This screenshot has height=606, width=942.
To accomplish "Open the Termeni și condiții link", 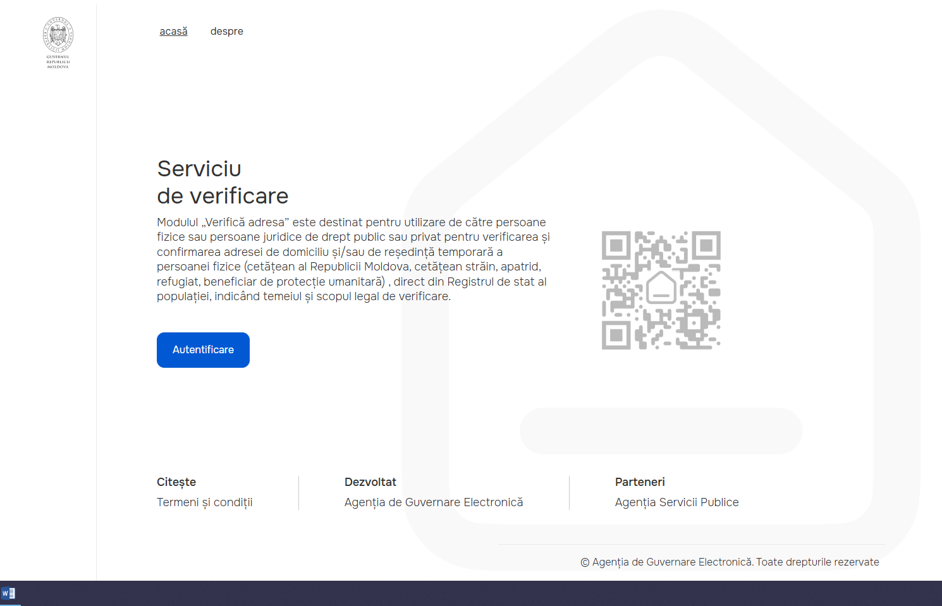I will point(205,502).
